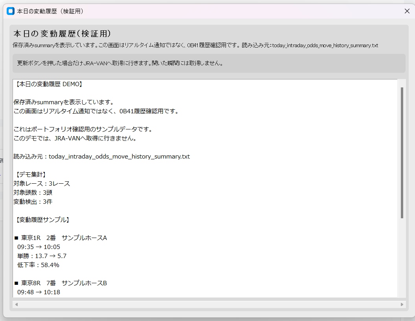The height and width of the screenshot is (321, 415).
Task: Click the line 保存済みsummaryを表示しています。 in text area
Action: tap(64, 102)
